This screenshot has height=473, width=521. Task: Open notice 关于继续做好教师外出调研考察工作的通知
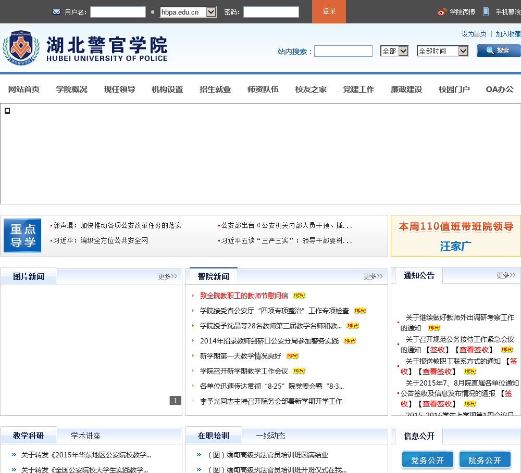(457, 322)
